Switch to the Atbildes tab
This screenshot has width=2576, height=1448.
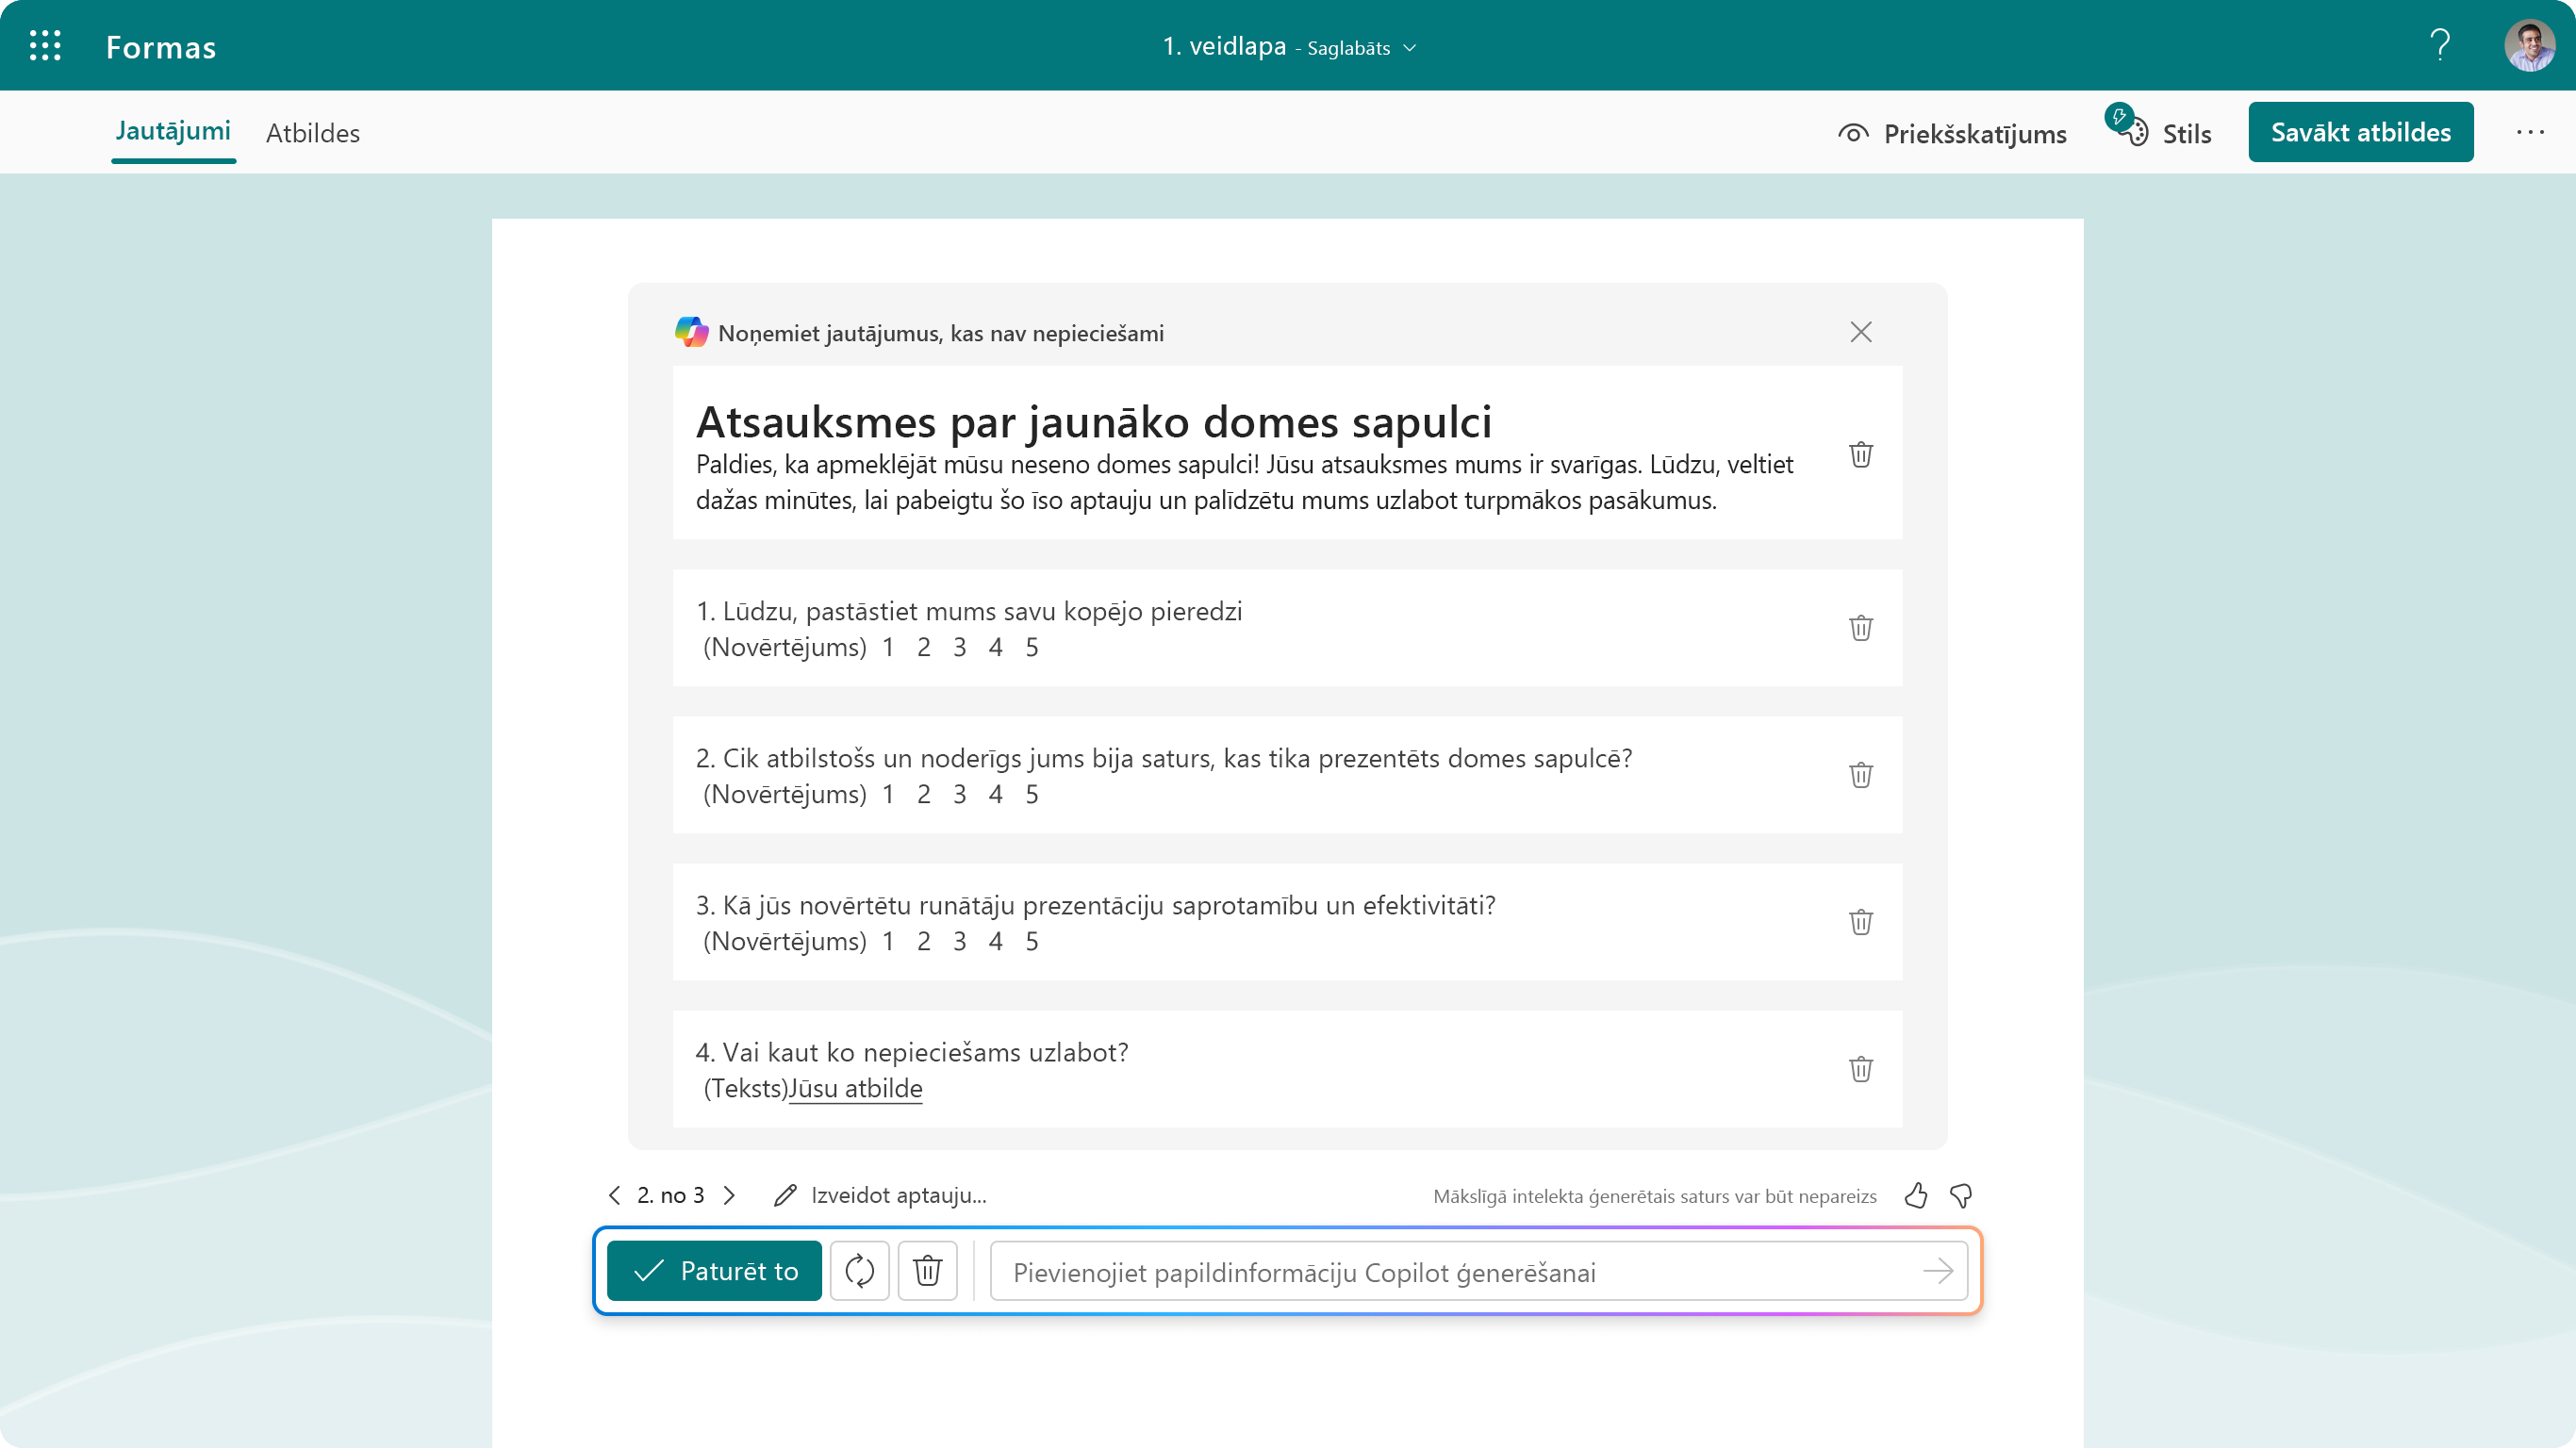(x=313, y=133)
